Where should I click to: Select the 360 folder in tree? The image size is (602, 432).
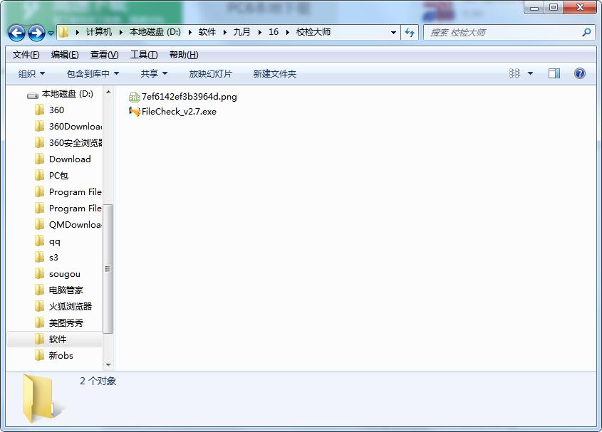56,110
